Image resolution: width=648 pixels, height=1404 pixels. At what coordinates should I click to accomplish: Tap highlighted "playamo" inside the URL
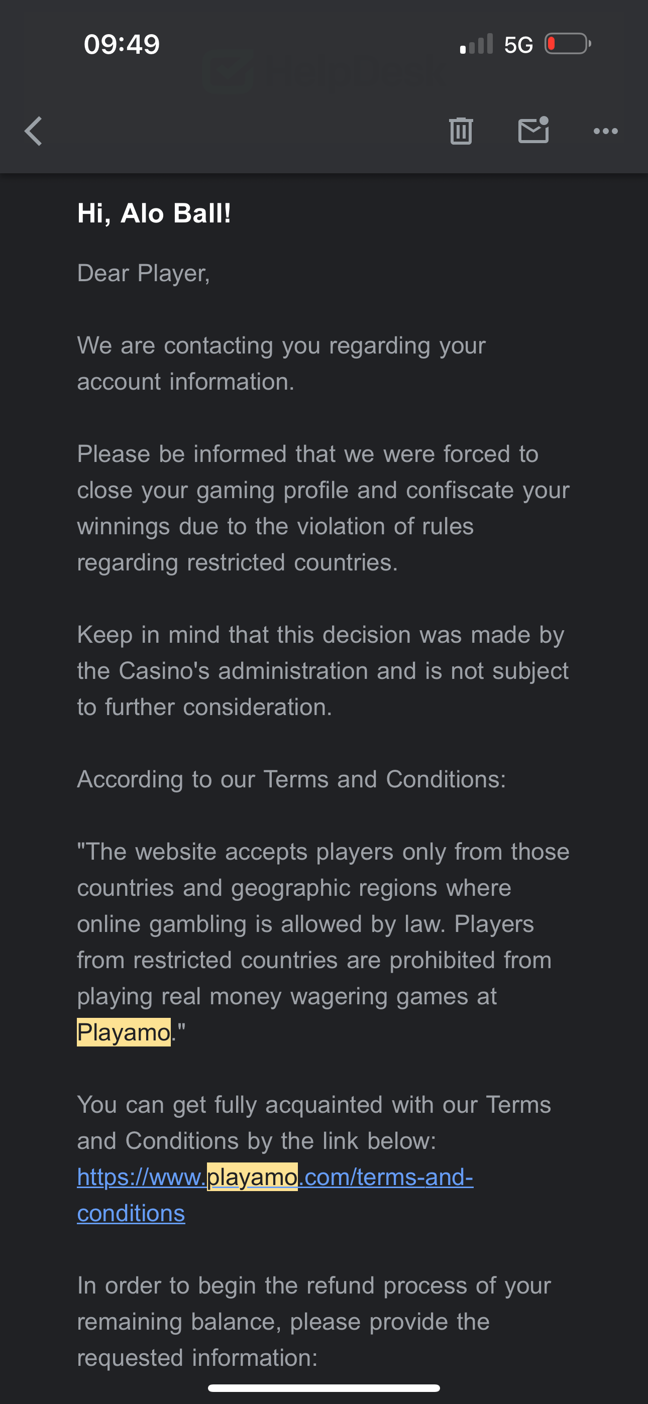(252, 1177)
